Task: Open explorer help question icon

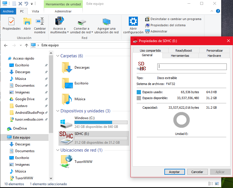Action: click(x=218, y=11)
